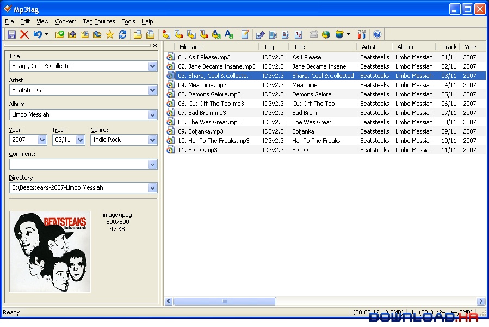Open the Edit menu
This screenshot has height=327, width=489.
[25, 21]
